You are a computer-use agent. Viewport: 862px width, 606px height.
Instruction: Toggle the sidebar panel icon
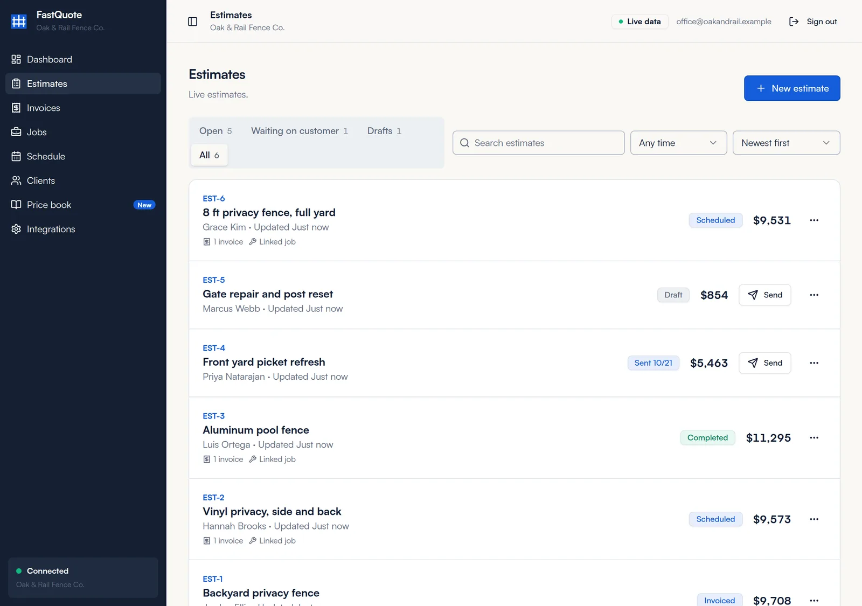(192, 22)
